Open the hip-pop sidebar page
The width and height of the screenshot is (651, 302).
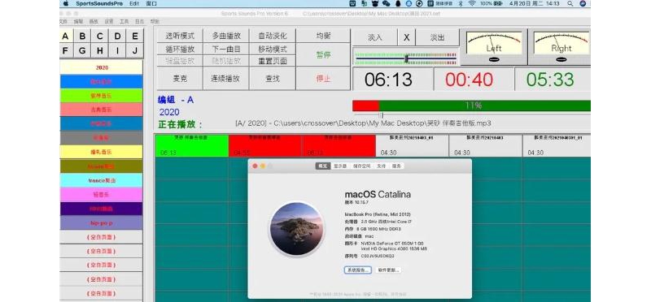click(x=101, y=223)
